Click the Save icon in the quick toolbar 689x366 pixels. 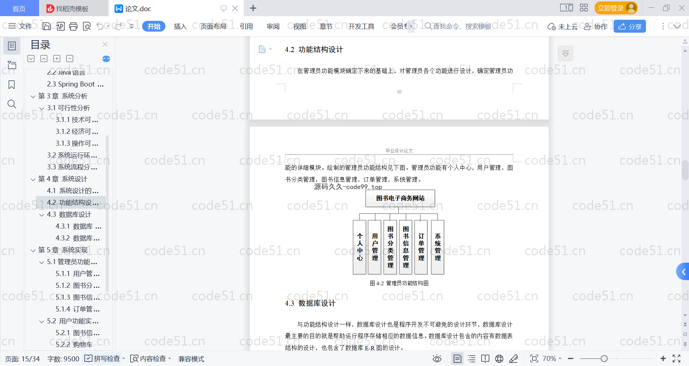tap(47, 26)
